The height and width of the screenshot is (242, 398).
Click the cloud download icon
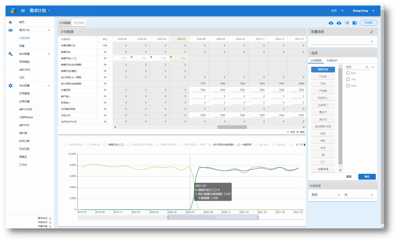coord(331,23)
